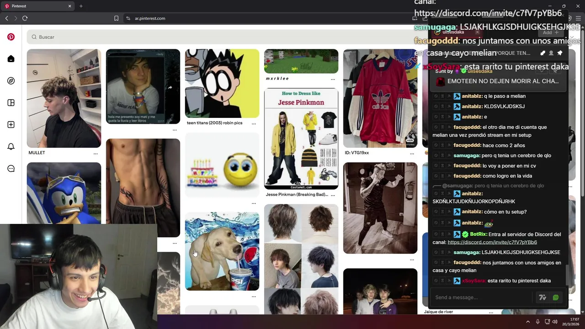Open the Robin teen titans pin image
This screenshot has width=585, height=329.
coord(222,83)
